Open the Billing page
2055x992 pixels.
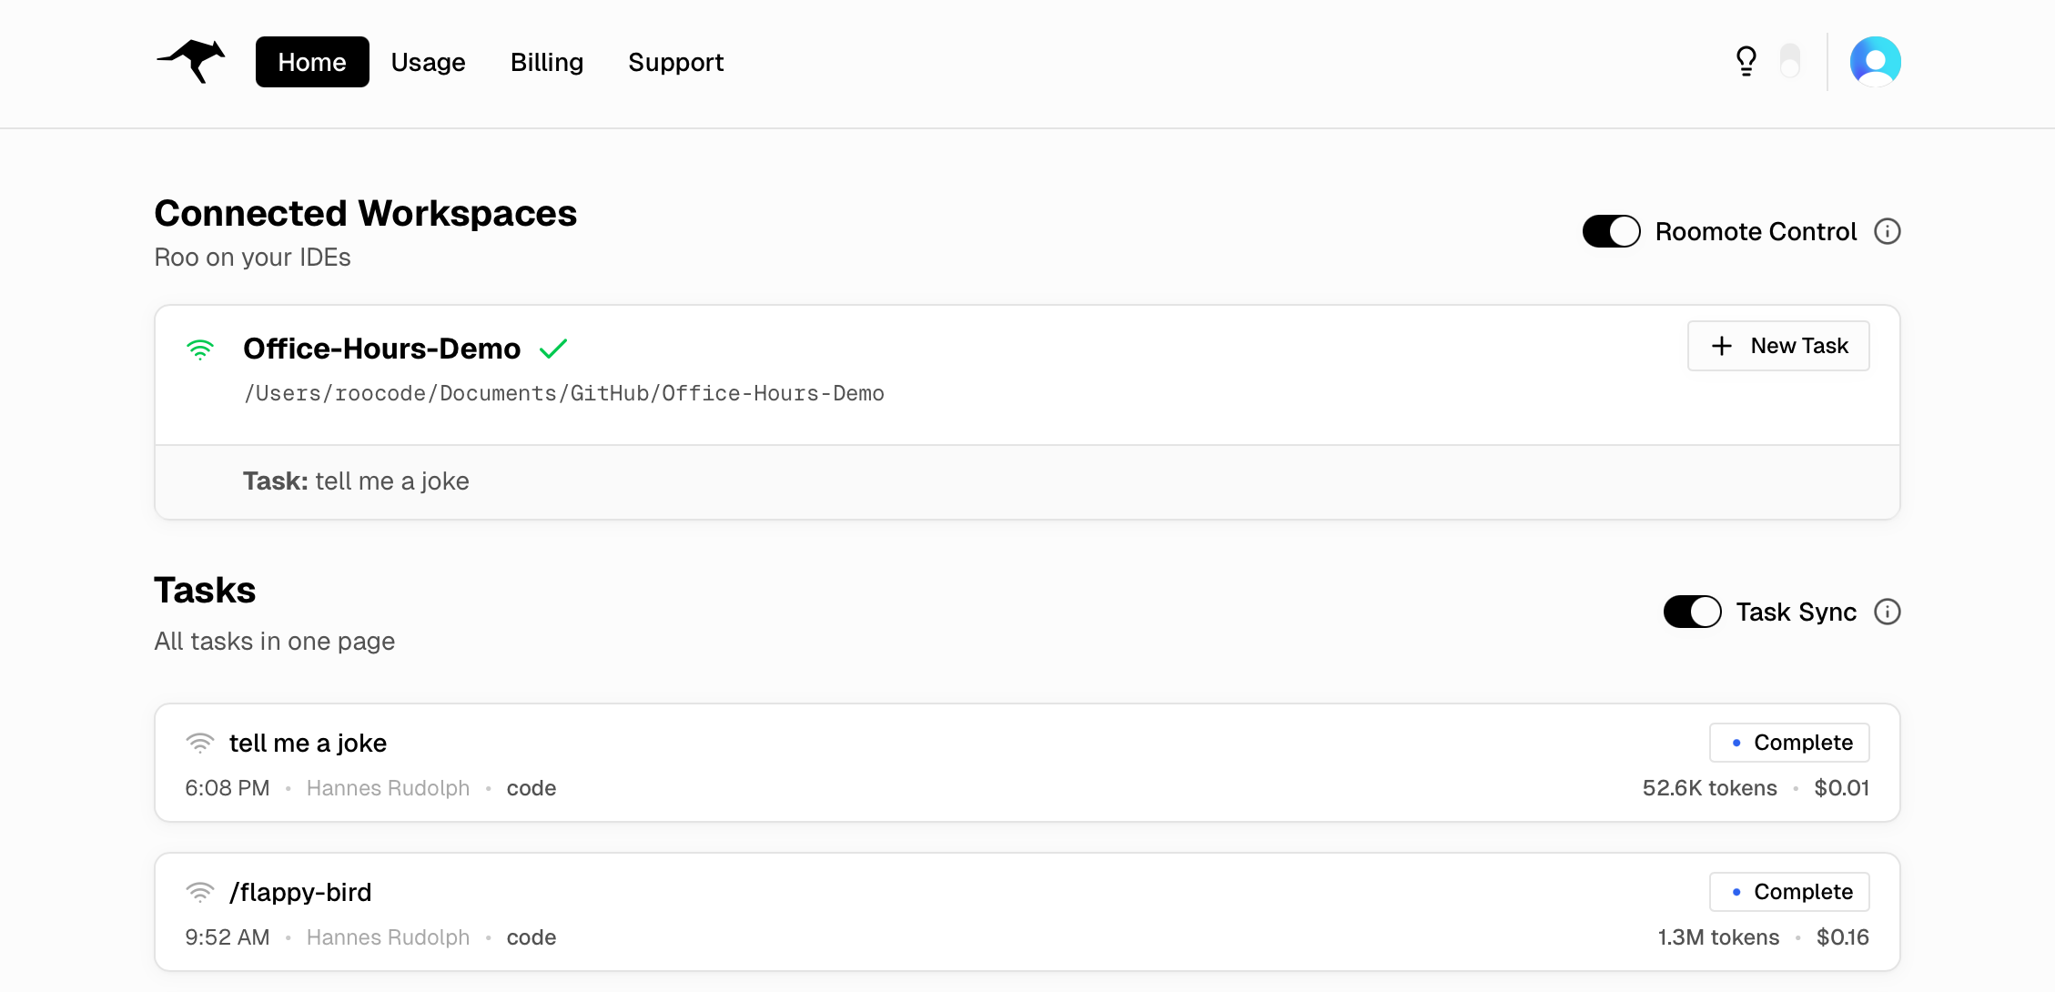coord(546,62)
